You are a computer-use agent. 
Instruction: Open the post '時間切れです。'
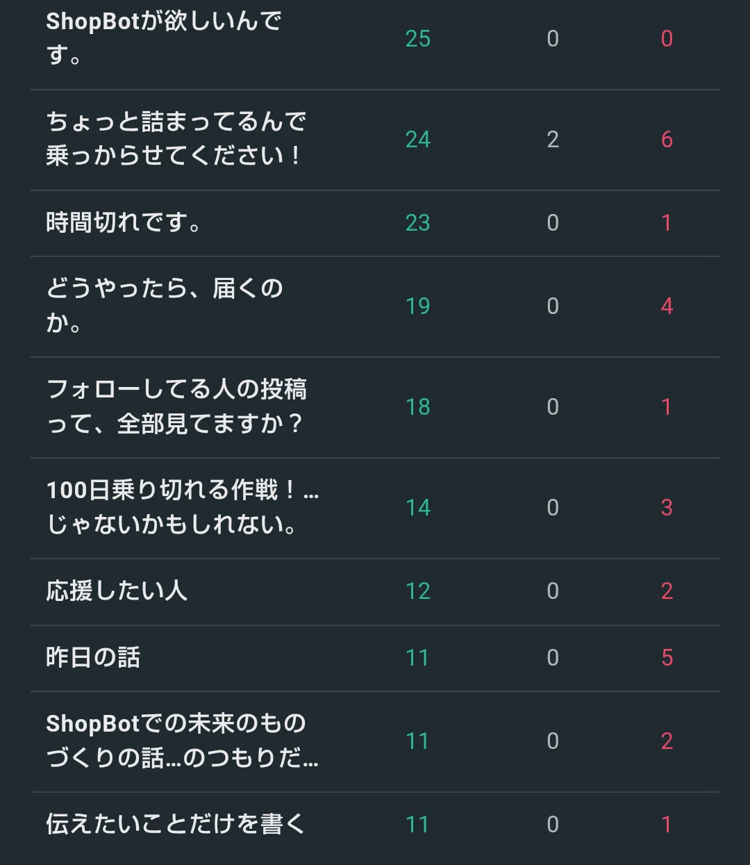(x=124, y=223)
